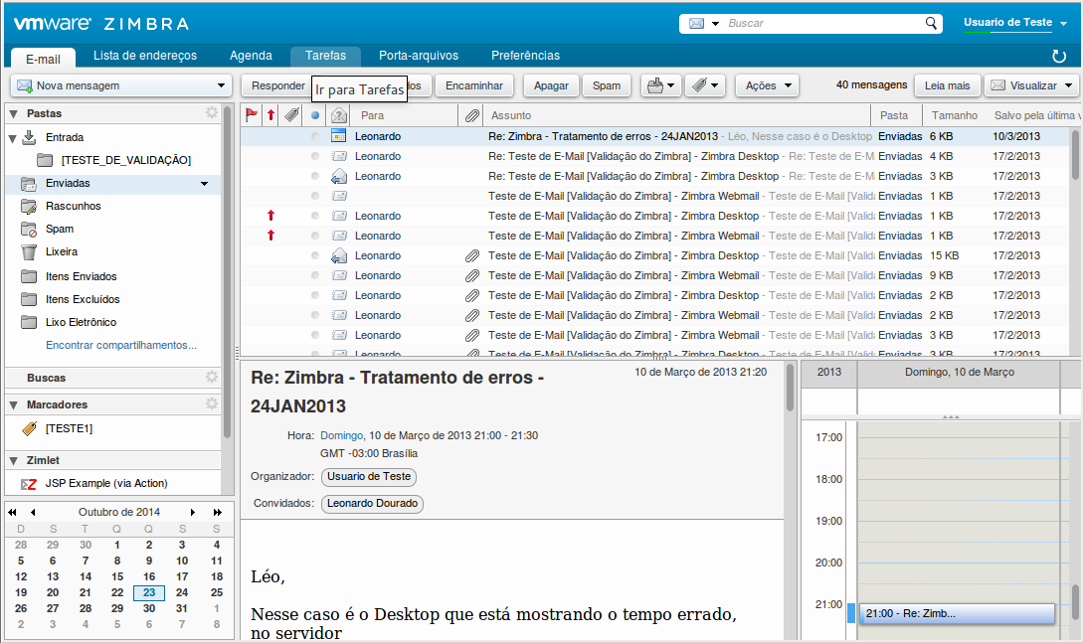Viewport: 1084px width, 643px height.
Task: Click the Encaminhar button
Action: click(x=474, y=85)
